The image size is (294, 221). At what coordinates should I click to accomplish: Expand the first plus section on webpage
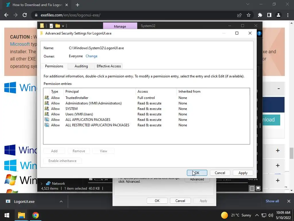point(278,150)
